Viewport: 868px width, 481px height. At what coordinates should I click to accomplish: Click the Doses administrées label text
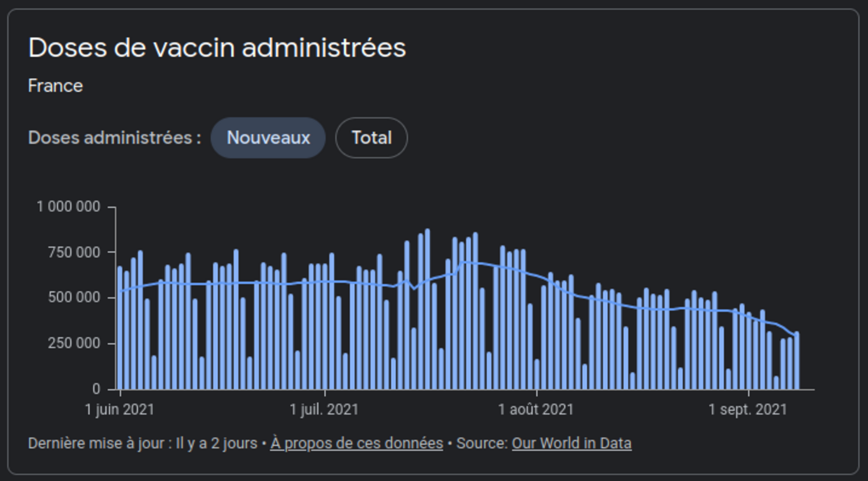click(114, 138)
